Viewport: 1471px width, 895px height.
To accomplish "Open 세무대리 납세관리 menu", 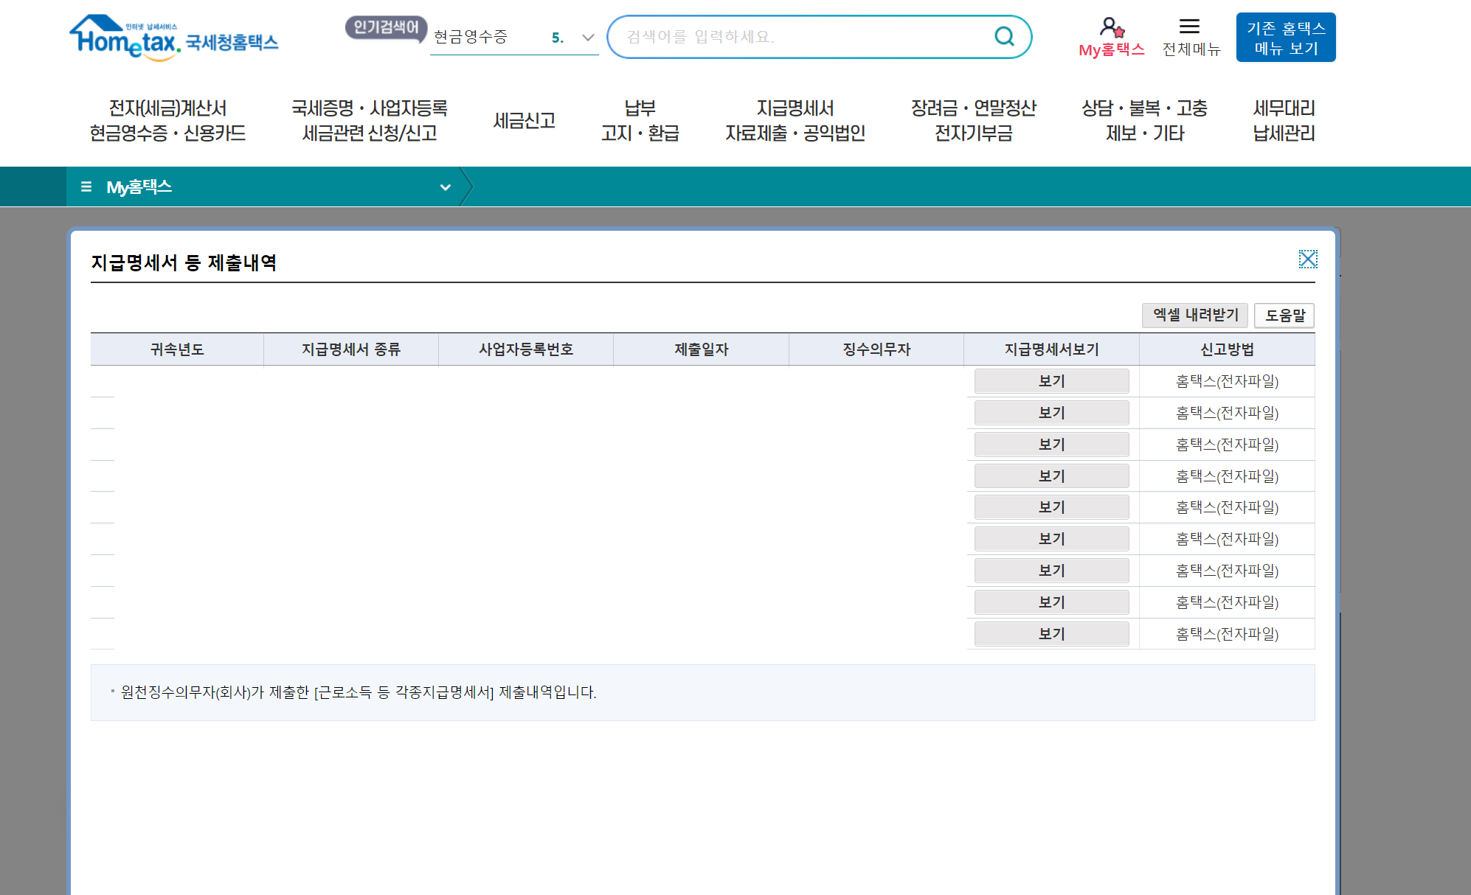I will [x=1284, y=120].
